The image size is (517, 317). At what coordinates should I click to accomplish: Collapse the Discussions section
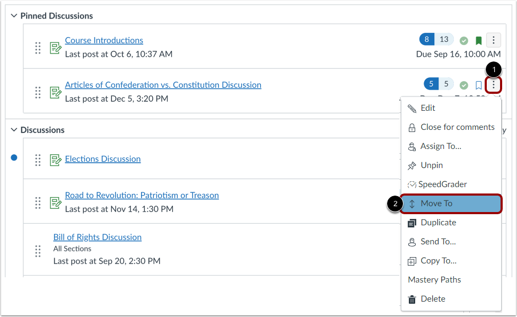coord(14,130)
